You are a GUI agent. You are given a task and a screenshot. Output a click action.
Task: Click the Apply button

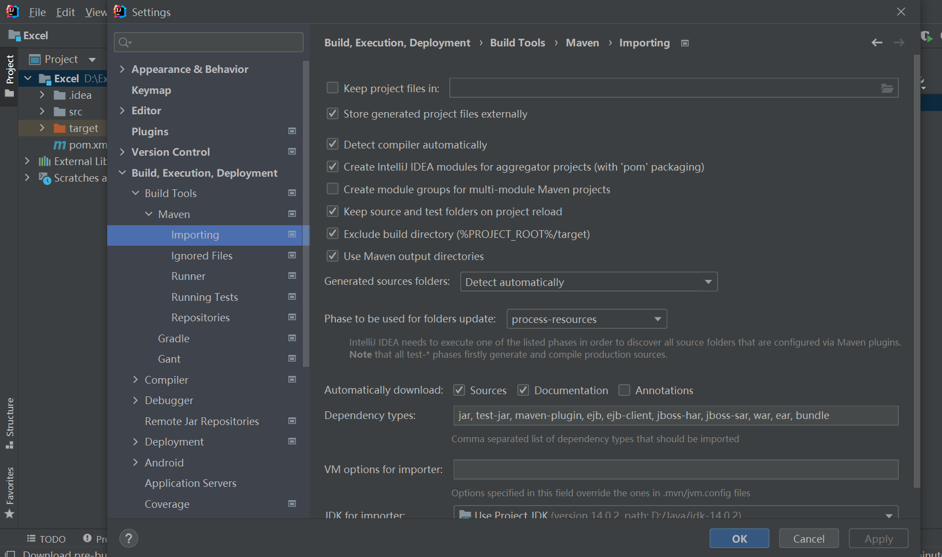878,538
